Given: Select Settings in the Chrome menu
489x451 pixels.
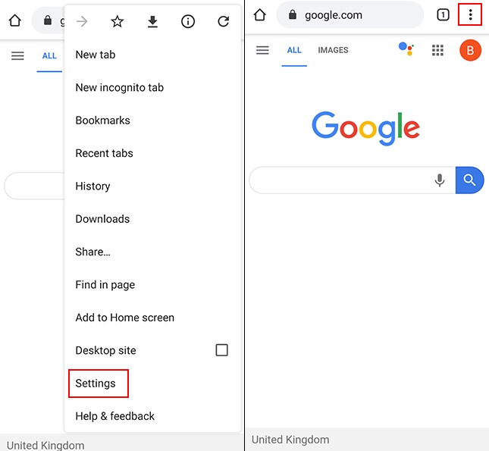Looking at the screenshot, I should tap(96, 384).
